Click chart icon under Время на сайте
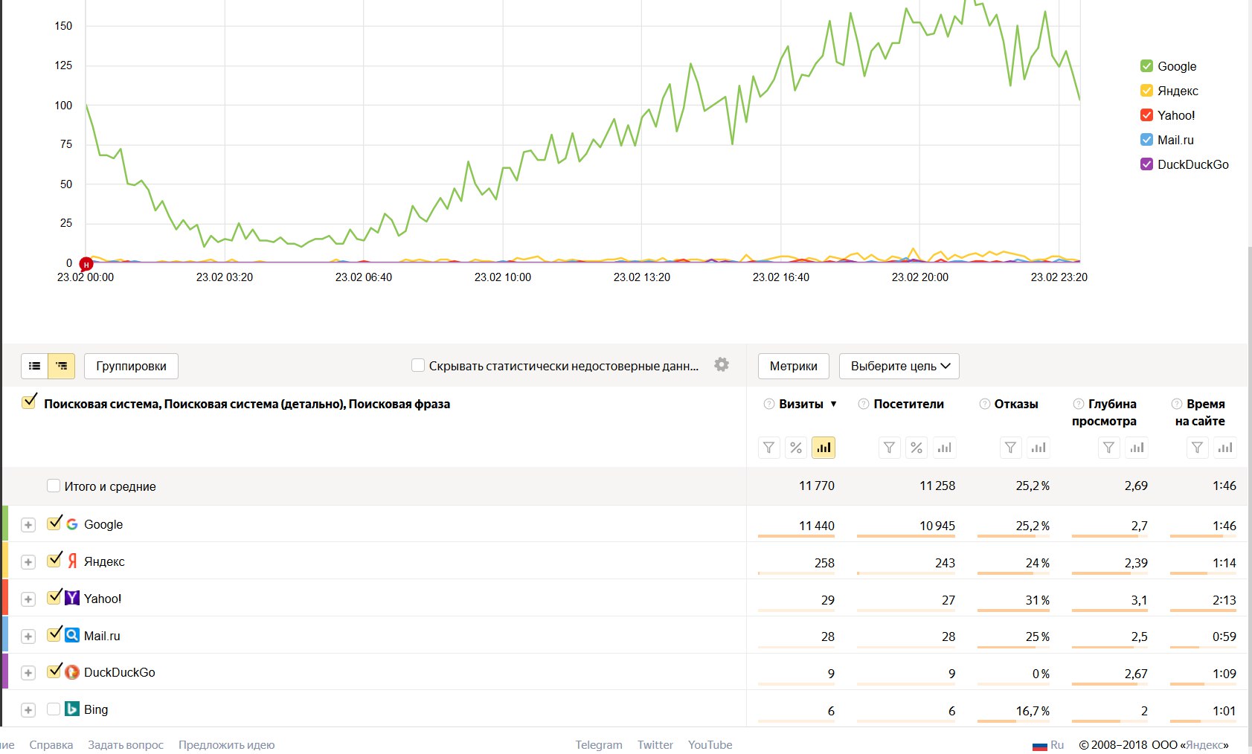The image size is (1252, 754). pos(1225,448)
